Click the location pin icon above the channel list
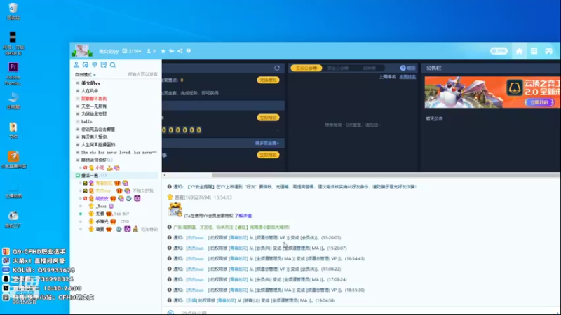561x315 pixels. click(95, 64)
